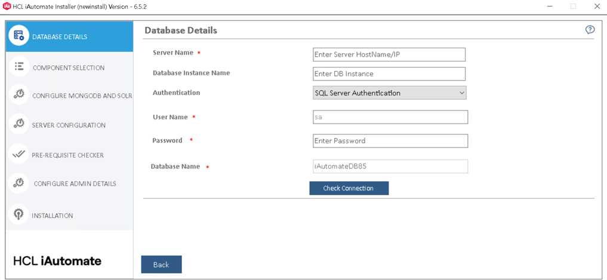Image resolution: width=607 pixels, height=280 pixels.
Task: Click the Component Selection list icon
Action: [x=19, y=67]
